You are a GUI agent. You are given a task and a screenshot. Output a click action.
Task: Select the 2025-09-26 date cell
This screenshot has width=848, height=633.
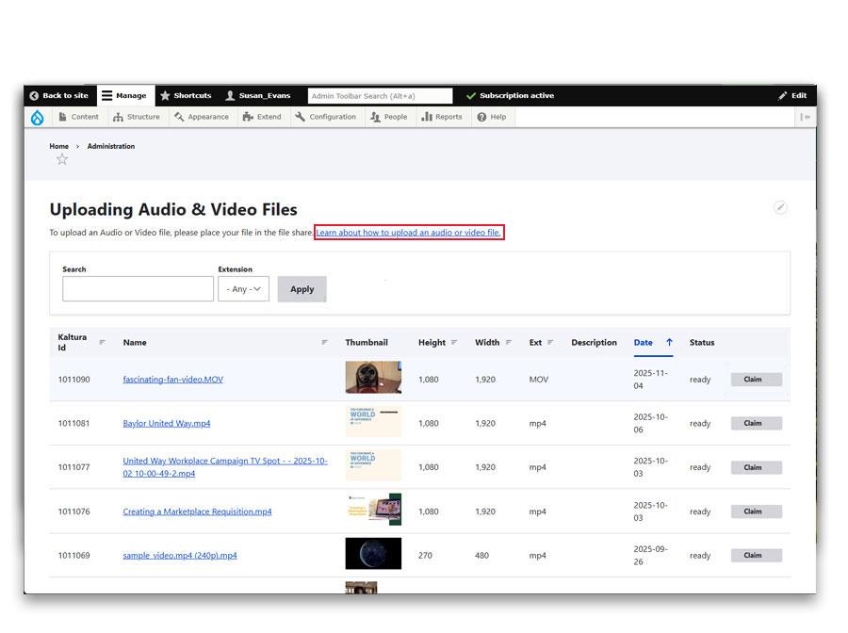(650, 555)
